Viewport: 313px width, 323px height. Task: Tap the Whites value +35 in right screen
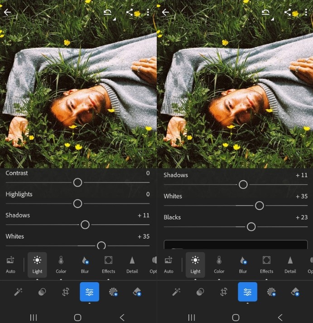tap(302, 196)
